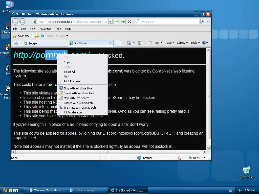Click vertical scrollbar down arrow
The height and width of the screenshot is (194, 259).
coord(209,148)
